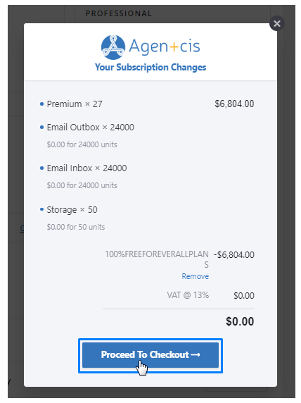
Task: Click the bullet beside Storage × 50
Action: 41,209
